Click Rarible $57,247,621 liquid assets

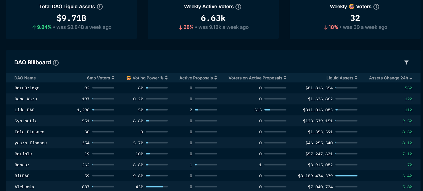(319, 154)
